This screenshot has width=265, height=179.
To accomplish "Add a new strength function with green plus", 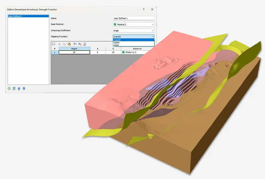I will click(9, 89).
